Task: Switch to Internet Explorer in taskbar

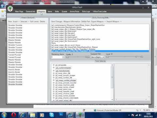Action: (x=23, y=115)
